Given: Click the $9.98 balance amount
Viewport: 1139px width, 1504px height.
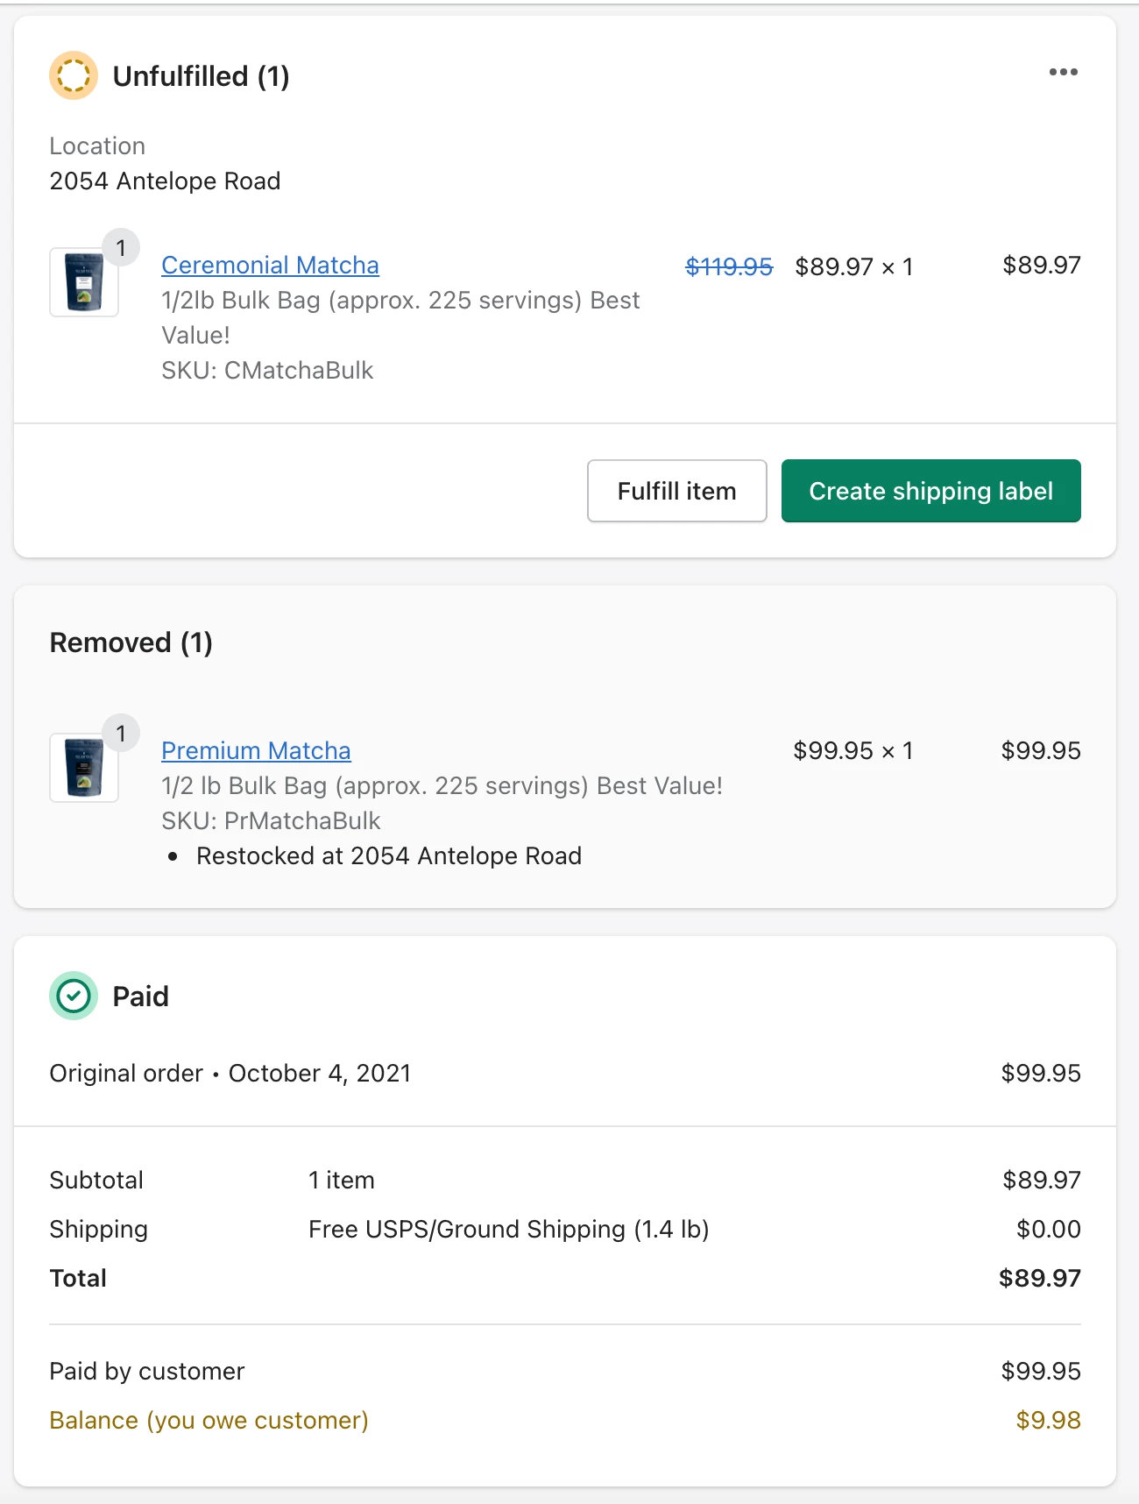Looking at the screenshot, I should (x=1048, y=1420).
